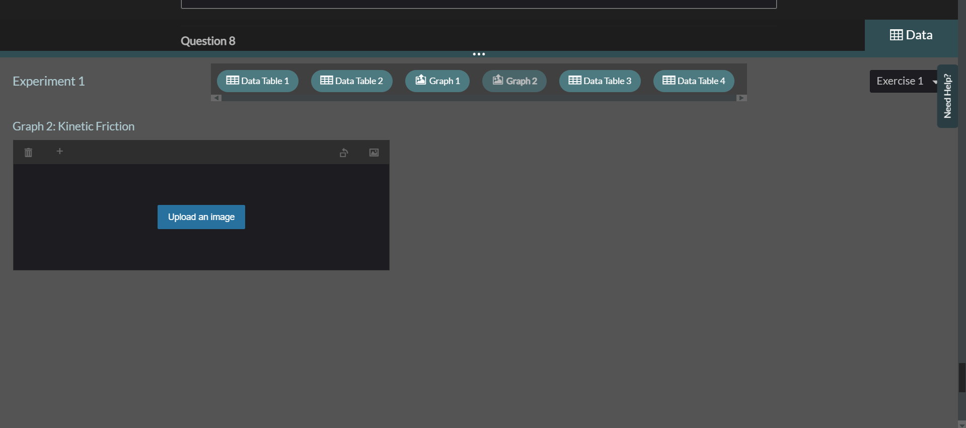The width and height of the screenshot is (966, 428).
Task: Click the page scrollbar down arrow
Action: pos(962,424)
